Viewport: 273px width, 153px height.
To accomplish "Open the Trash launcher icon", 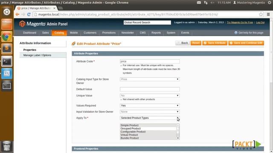I will pos(7,146).
